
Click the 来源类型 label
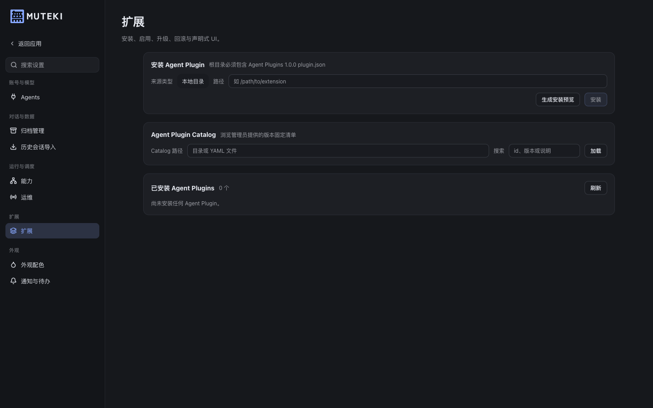click(162, 82)
